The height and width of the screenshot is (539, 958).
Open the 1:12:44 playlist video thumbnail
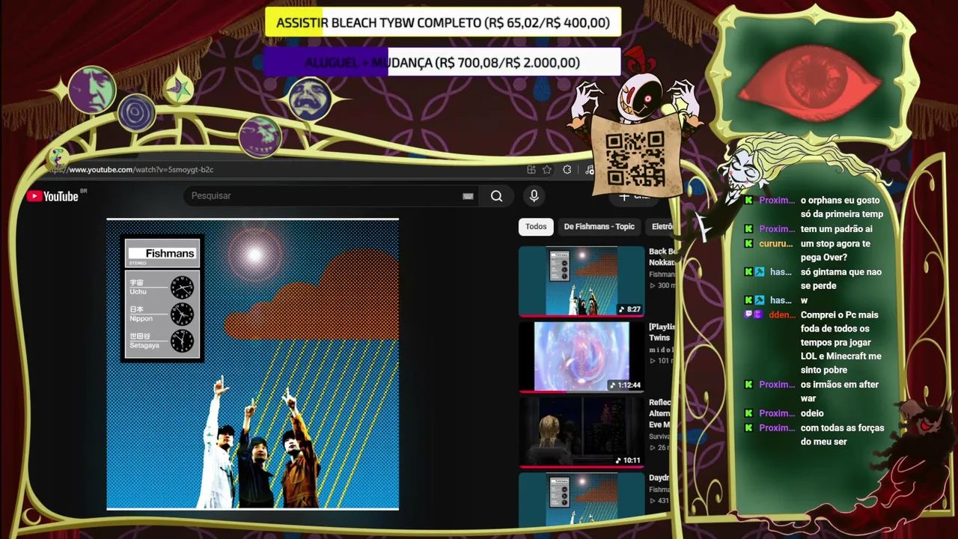582,357
